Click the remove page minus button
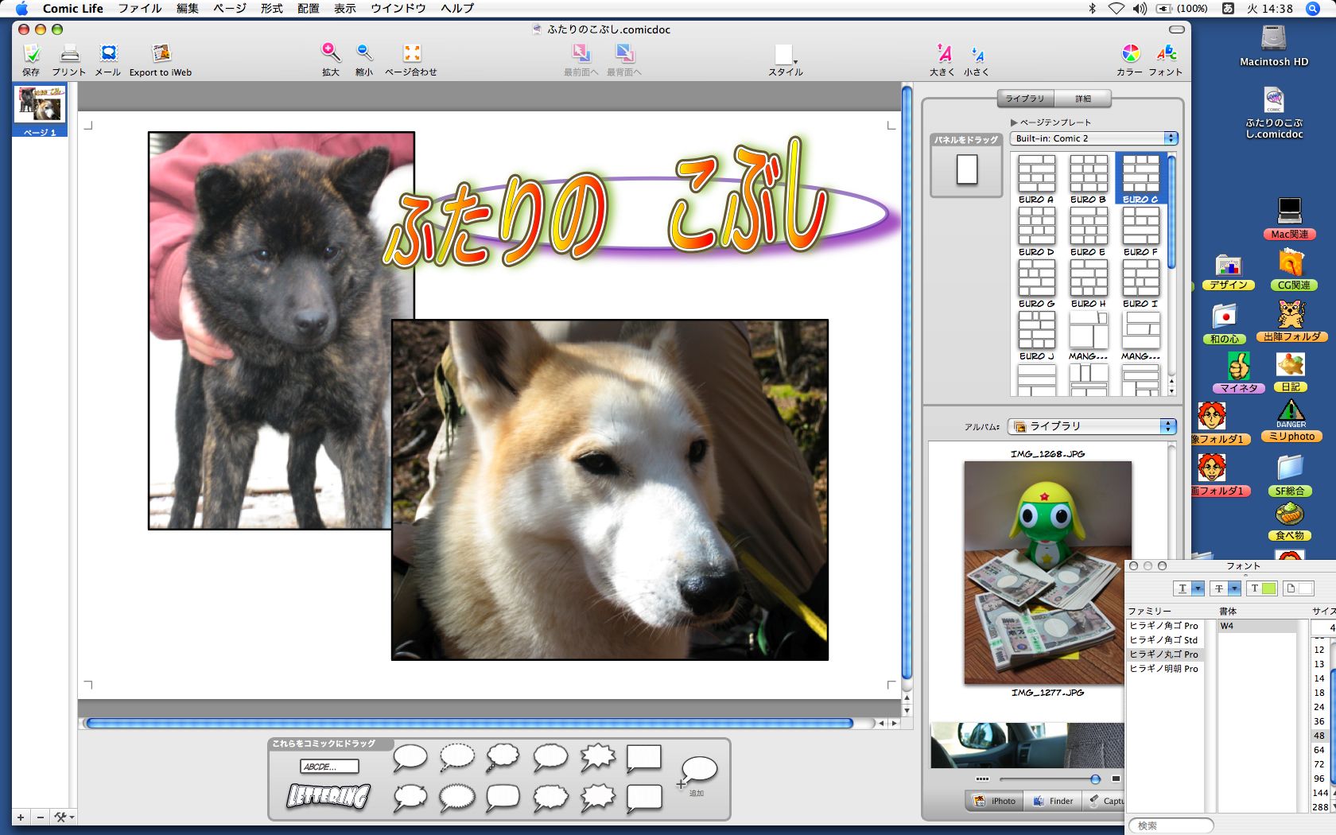The height and width of the screenshot is (835, 1336). tap(41, 817)
